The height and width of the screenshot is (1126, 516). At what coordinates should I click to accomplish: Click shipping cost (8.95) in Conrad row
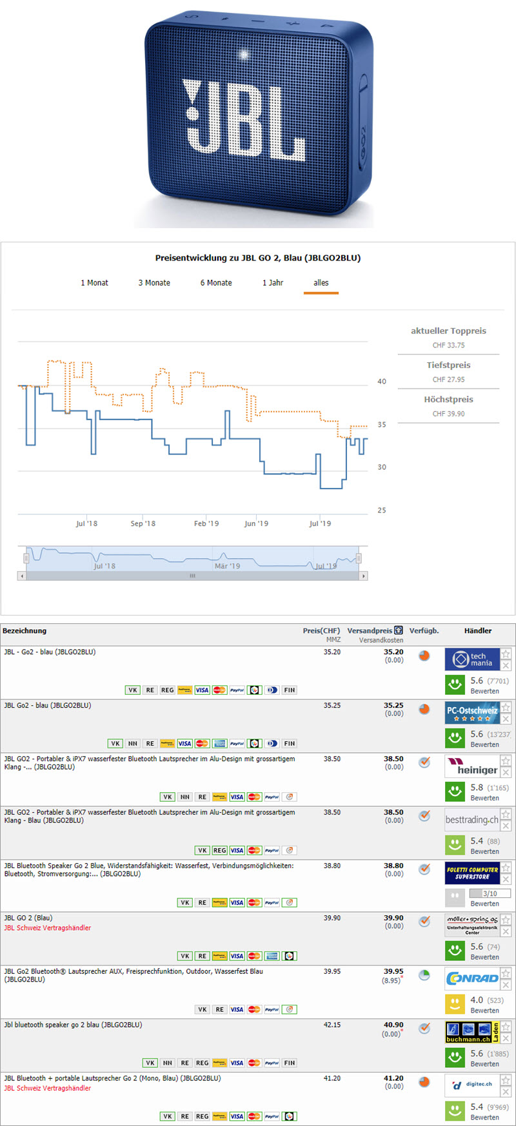[x=392, y=981]
